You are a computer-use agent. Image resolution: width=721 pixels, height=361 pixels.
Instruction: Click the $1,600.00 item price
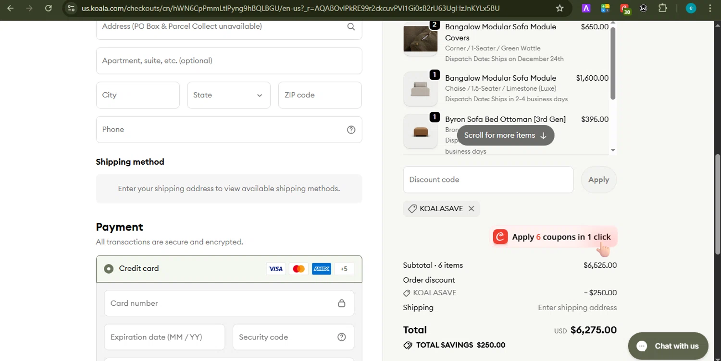point(592,78)
